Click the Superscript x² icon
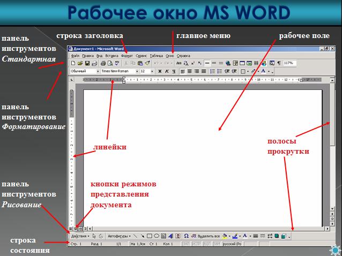The width and height of the screenshot is (342, 256). [x=193, y=63]
